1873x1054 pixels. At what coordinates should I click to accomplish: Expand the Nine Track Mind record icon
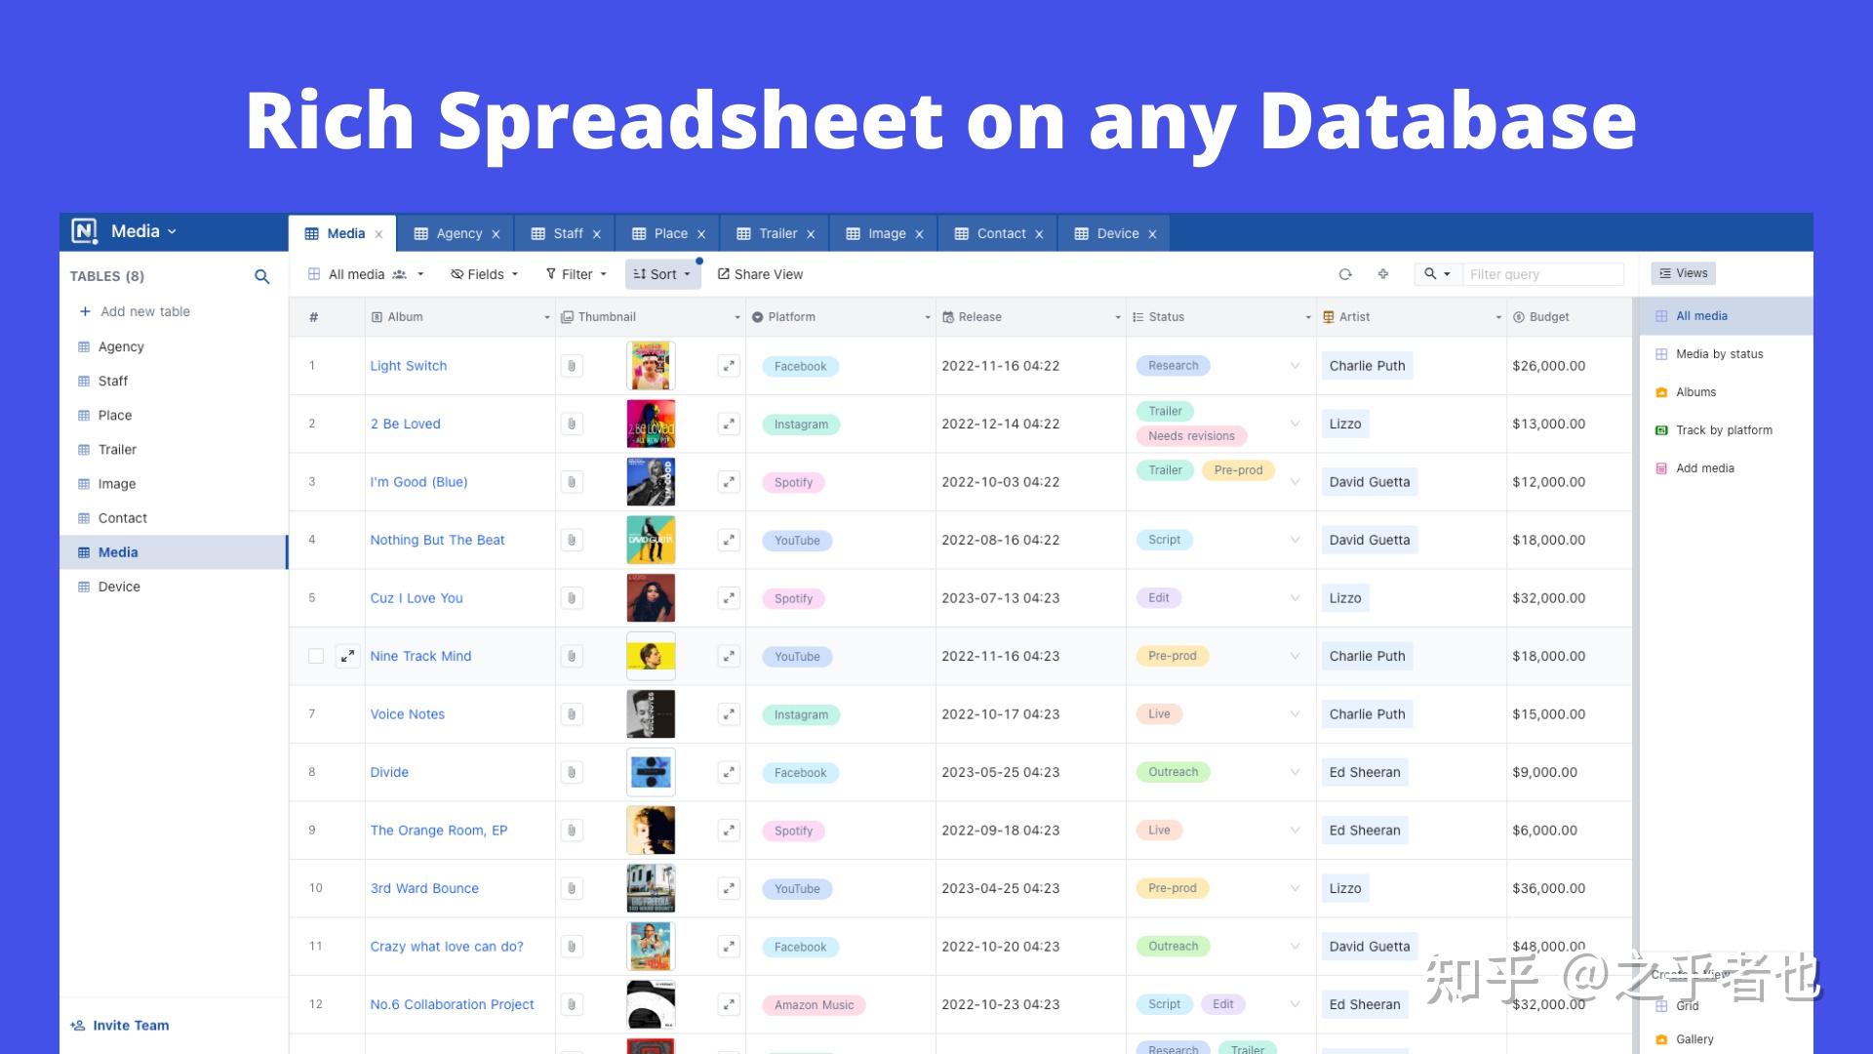pyautogui.click(x=347, y=656)
